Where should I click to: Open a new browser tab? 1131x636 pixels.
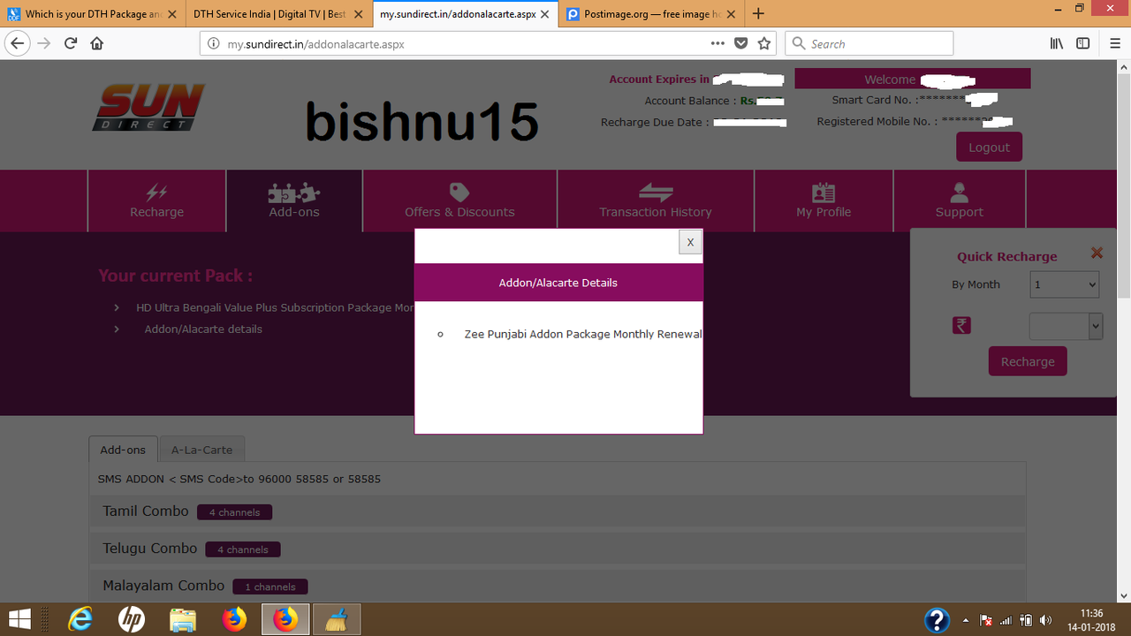coord(758,14)
